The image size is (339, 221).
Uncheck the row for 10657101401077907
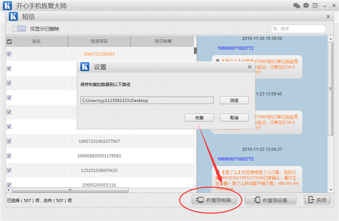9,141
